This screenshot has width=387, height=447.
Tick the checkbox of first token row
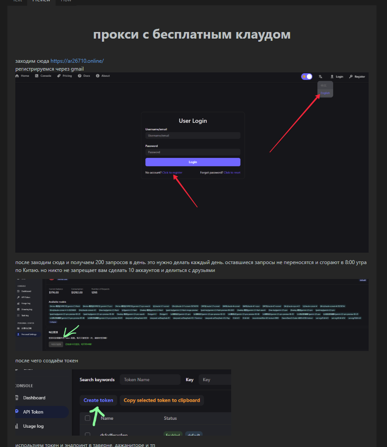(x=88, y=435)
